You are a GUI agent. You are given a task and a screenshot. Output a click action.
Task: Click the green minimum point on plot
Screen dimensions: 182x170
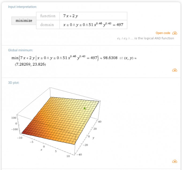coord(85,108)
